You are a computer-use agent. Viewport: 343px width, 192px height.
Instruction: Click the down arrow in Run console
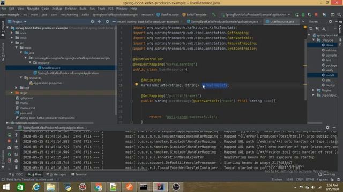coord(17,141)
